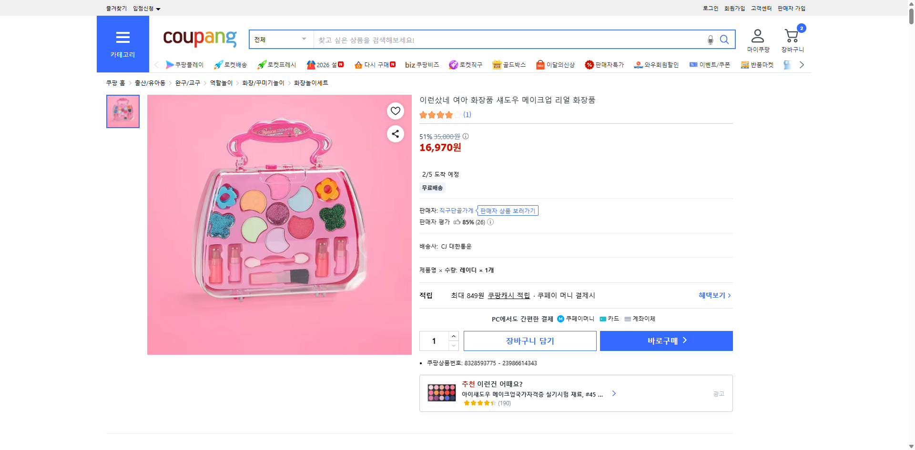Expand the 입점신청 dropdown arrow

click(159, 8)
